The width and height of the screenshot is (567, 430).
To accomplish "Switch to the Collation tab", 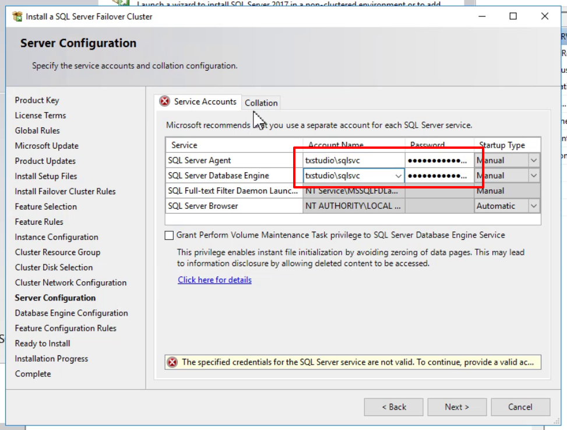I will pyautogui.click(x=261, y=103).
